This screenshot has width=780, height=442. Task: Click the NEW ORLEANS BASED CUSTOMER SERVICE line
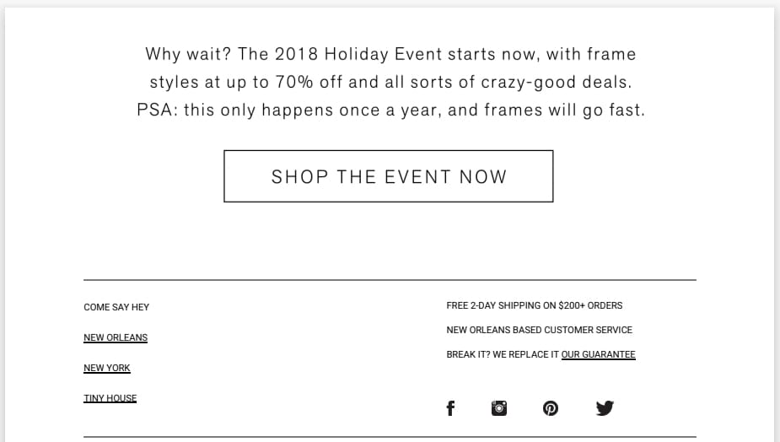(539, 330)
